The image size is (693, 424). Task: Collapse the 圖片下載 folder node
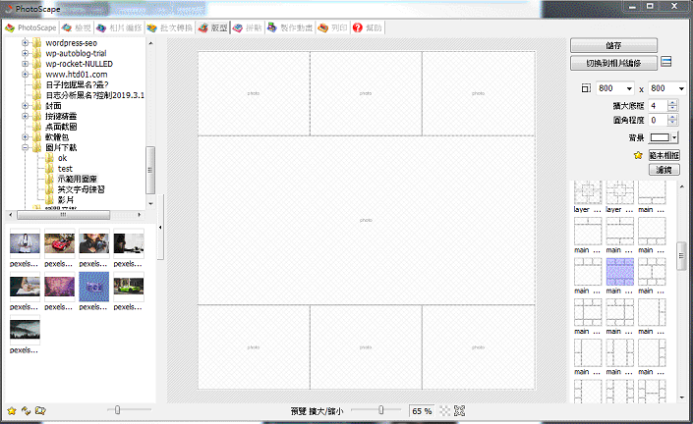[x=26, y=147]
